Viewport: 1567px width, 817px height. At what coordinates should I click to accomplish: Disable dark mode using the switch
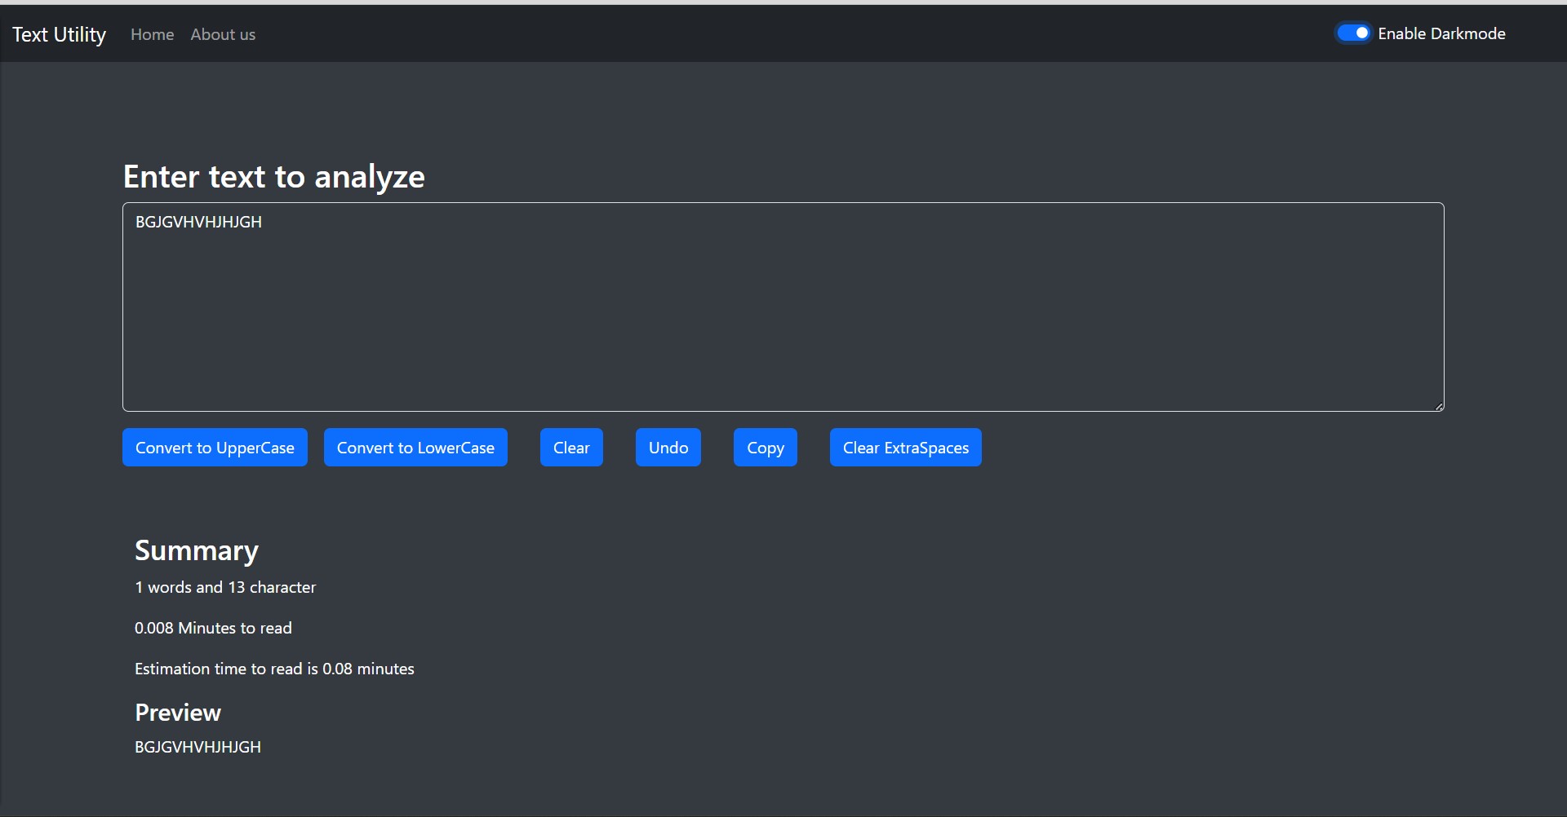tap(1352, 33)
